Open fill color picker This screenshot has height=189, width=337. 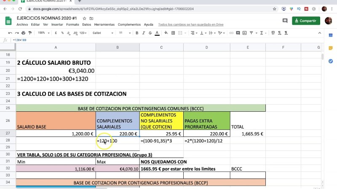pyautogui.click(x=166, y=33)
